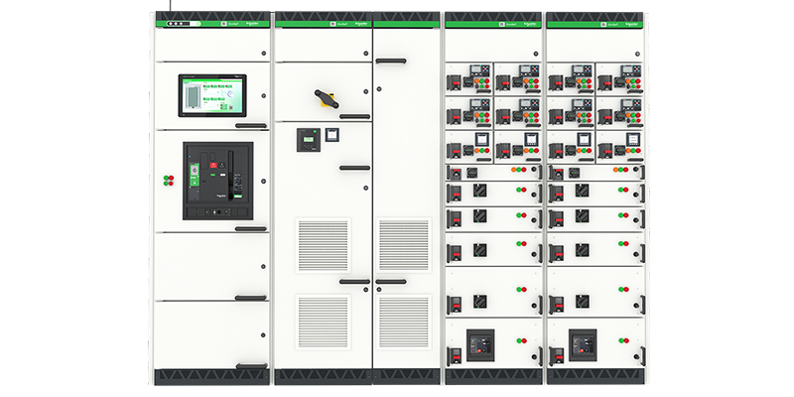Grab the door handle below the two meters
Viewport: 794px width, 397px height.
click(x=354, y=168)
